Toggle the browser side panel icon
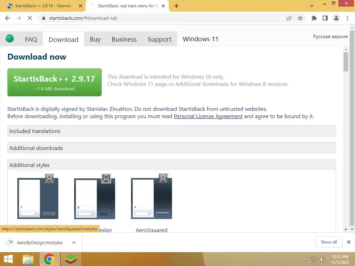Screen dimensions: 355x266 point(325,18)
